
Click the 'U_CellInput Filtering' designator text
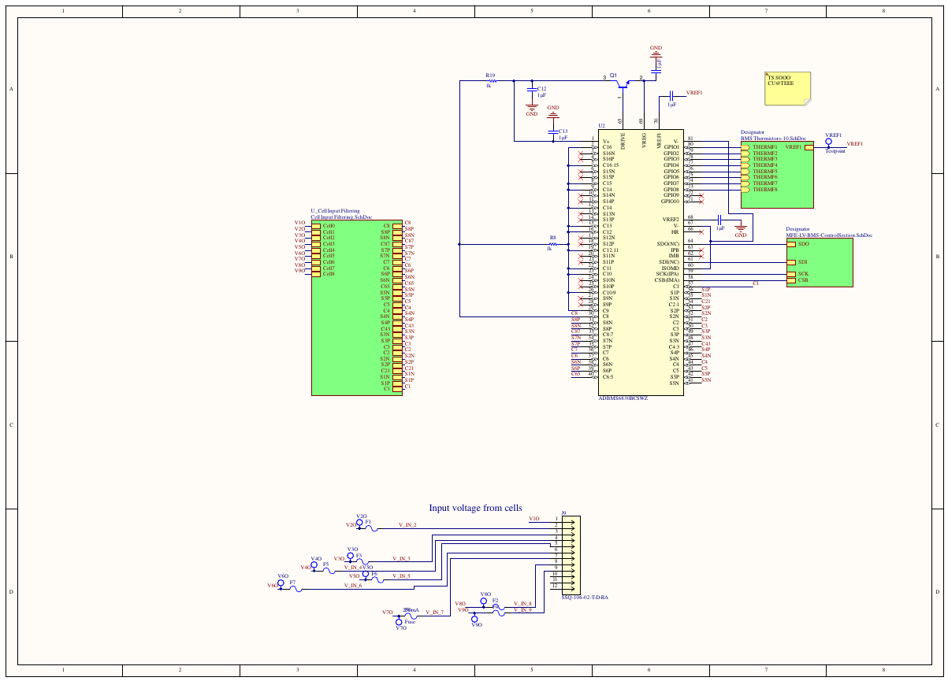(x=335, y=211)
